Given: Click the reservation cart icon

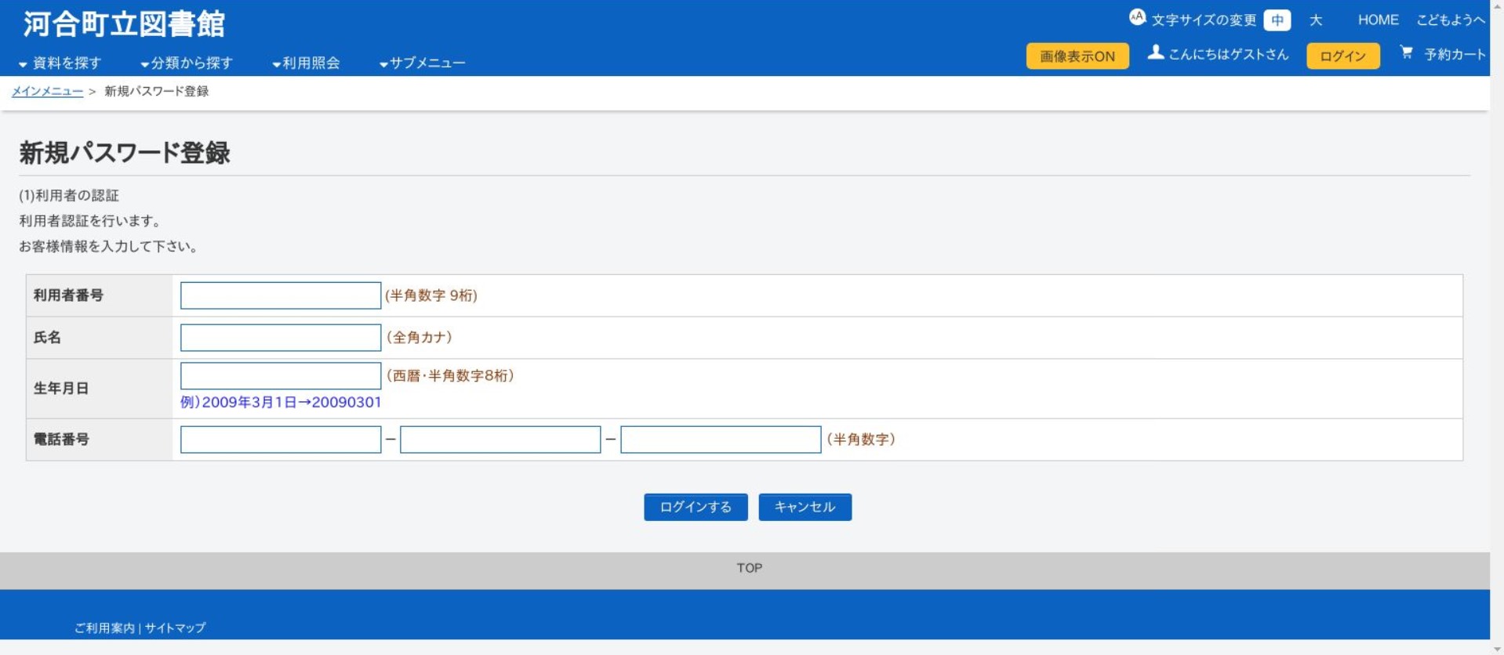Looking at the screenshot, I should tap(1406, 52).
